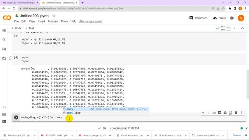
Task: Expand options for RD212022 pdf download
Action: pyautogui.click(x=72, y=135)
